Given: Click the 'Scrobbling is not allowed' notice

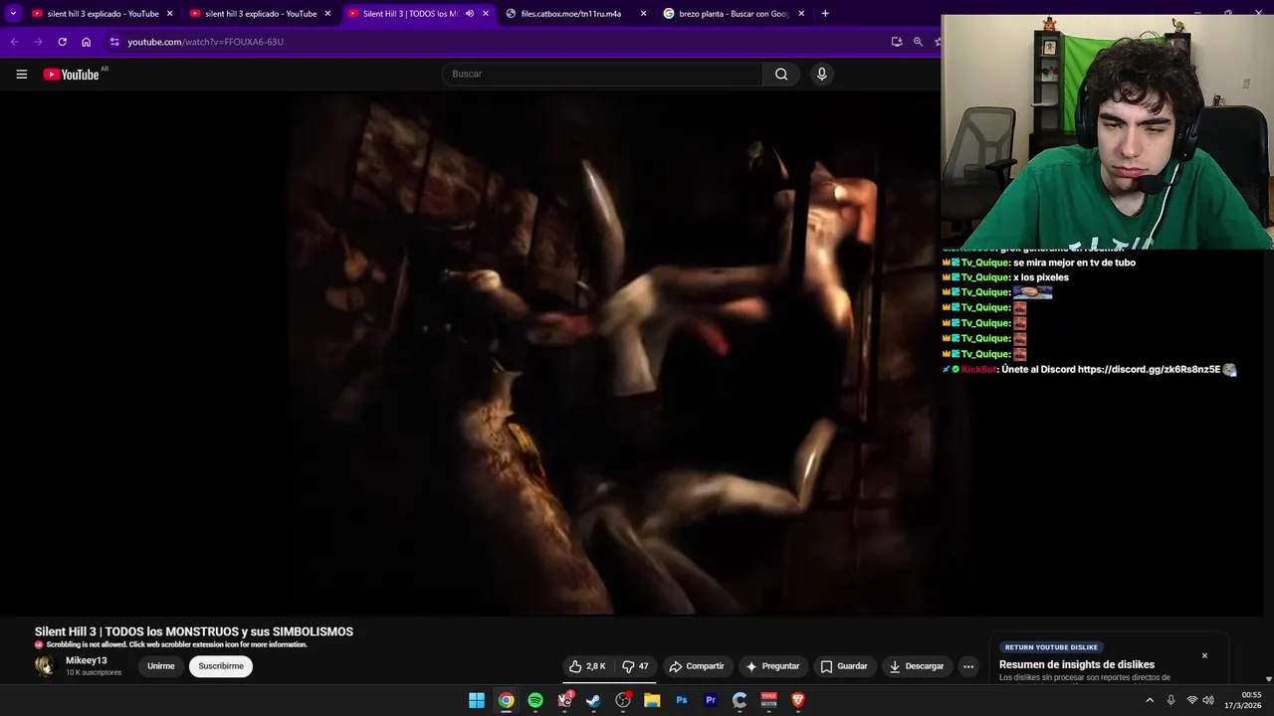Looking at the screenshot, I should [177, 644].
